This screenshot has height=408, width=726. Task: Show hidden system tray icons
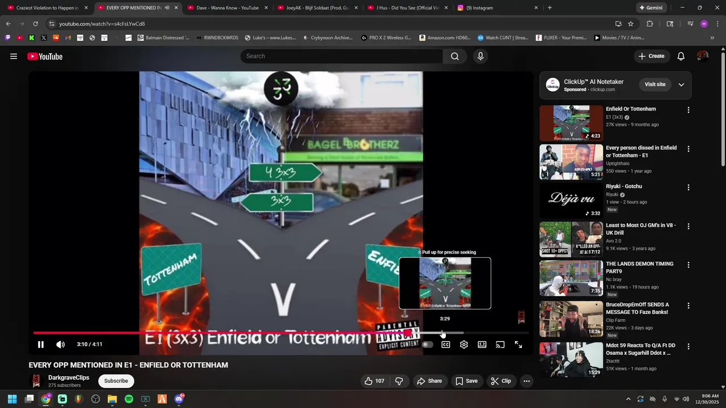coord(628,399)
